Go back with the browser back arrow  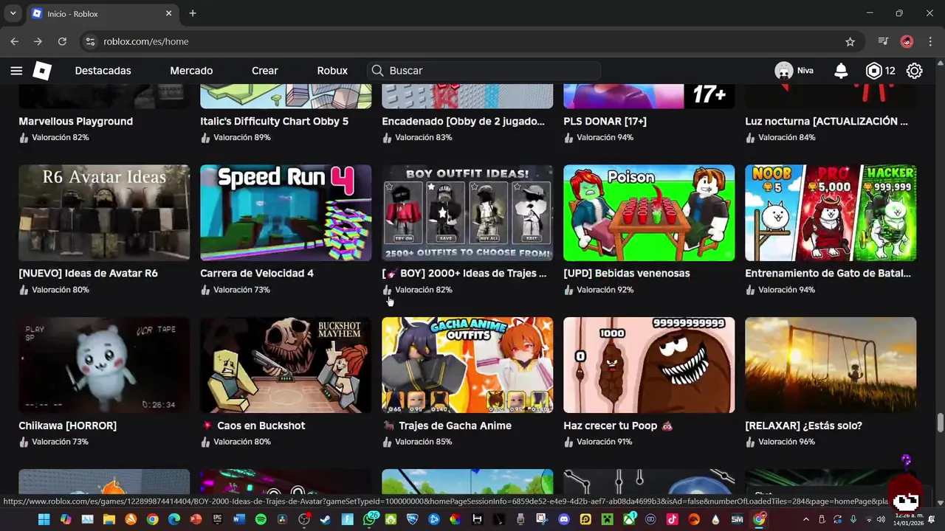pyautogui.click(x=15, y=42)
